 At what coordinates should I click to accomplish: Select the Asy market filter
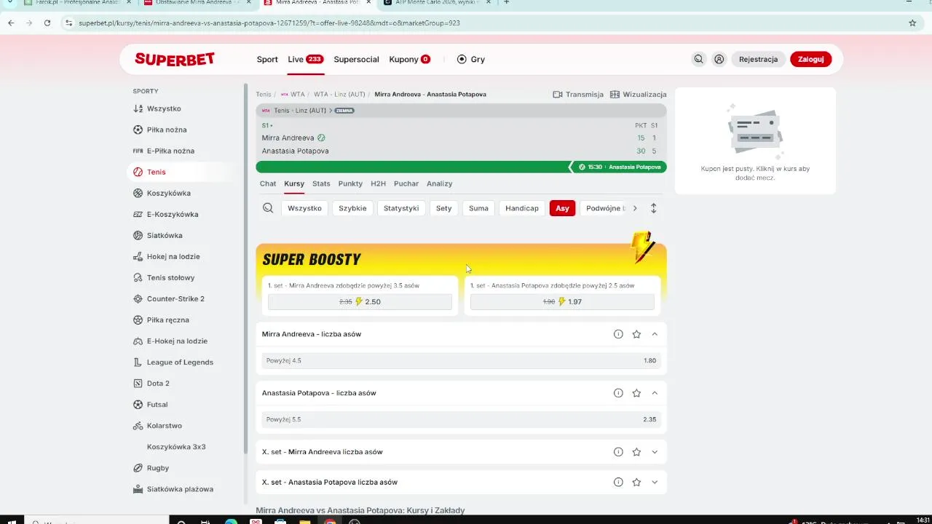[562, 208]
